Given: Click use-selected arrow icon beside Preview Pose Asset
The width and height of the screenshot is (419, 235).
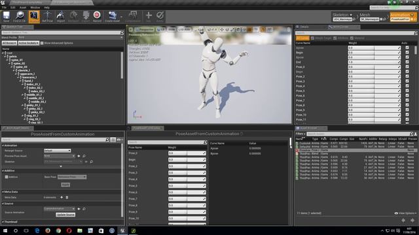Looking at the screenshot, I should coord(79,156).
